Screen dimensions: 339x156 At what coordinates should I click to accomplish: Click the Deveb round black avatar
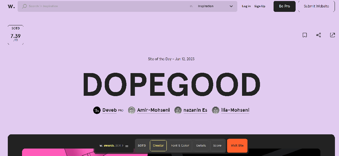coord(97,110)
